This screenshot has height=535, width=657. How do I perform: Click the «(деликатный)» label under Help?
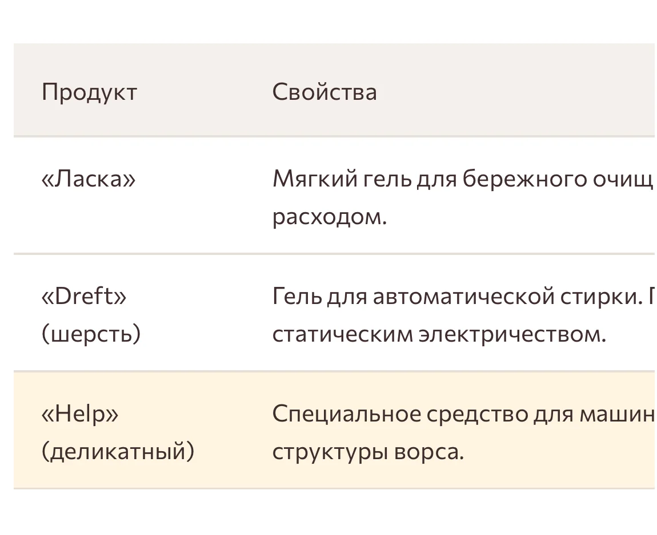point(118,452)
